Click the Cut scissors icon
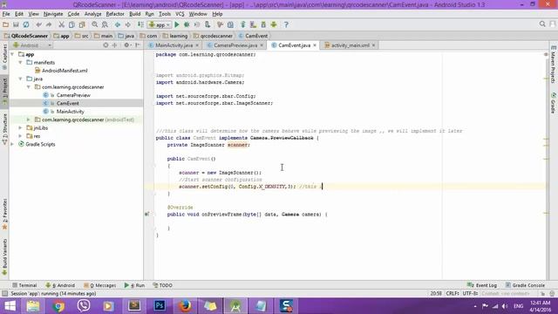This screenshot has width=558, height=314. click(61, 24)
